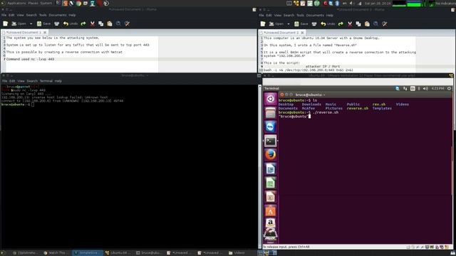Open Ubuntu Software Center in launcher
The image size is (456, 256).
pyautogui.click(x=270, y=210)
